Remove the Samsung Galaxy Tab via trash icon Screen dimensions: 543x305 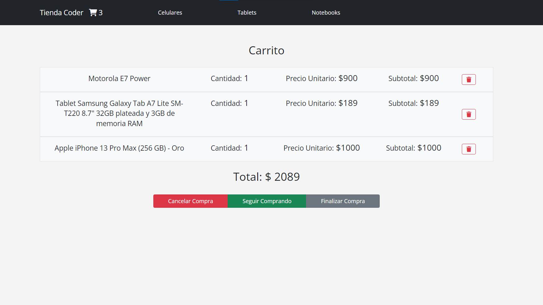pyautogui.click(x=469, y=114)
